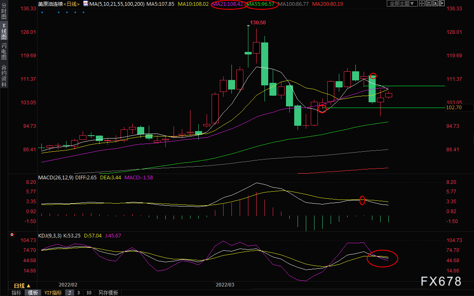This screenshot has width=474, height=296.
Task: Click the MA indicator icon beside 日线
Action: (86, 4)
